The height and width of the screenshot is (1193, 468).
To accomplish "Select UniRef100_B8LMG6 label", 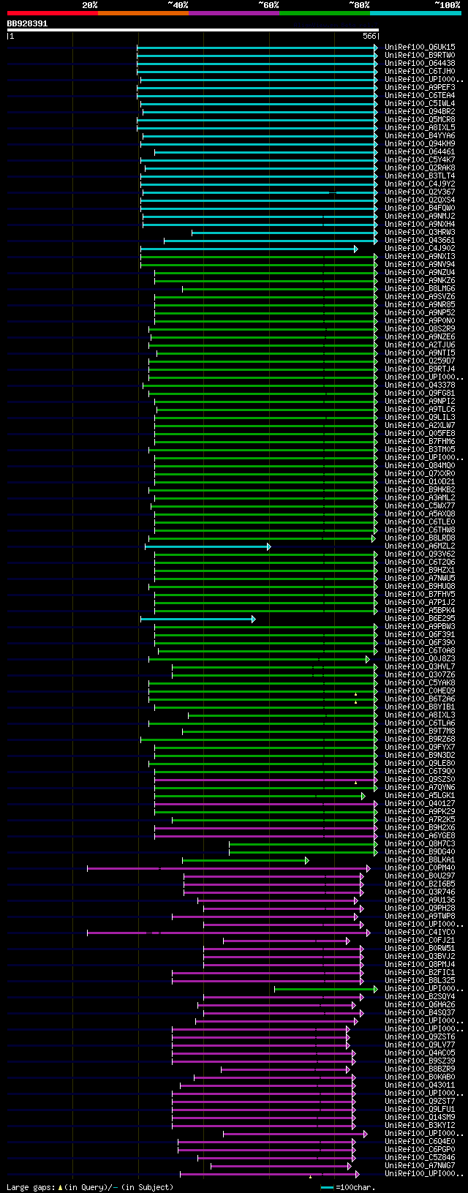I will 420,289.
